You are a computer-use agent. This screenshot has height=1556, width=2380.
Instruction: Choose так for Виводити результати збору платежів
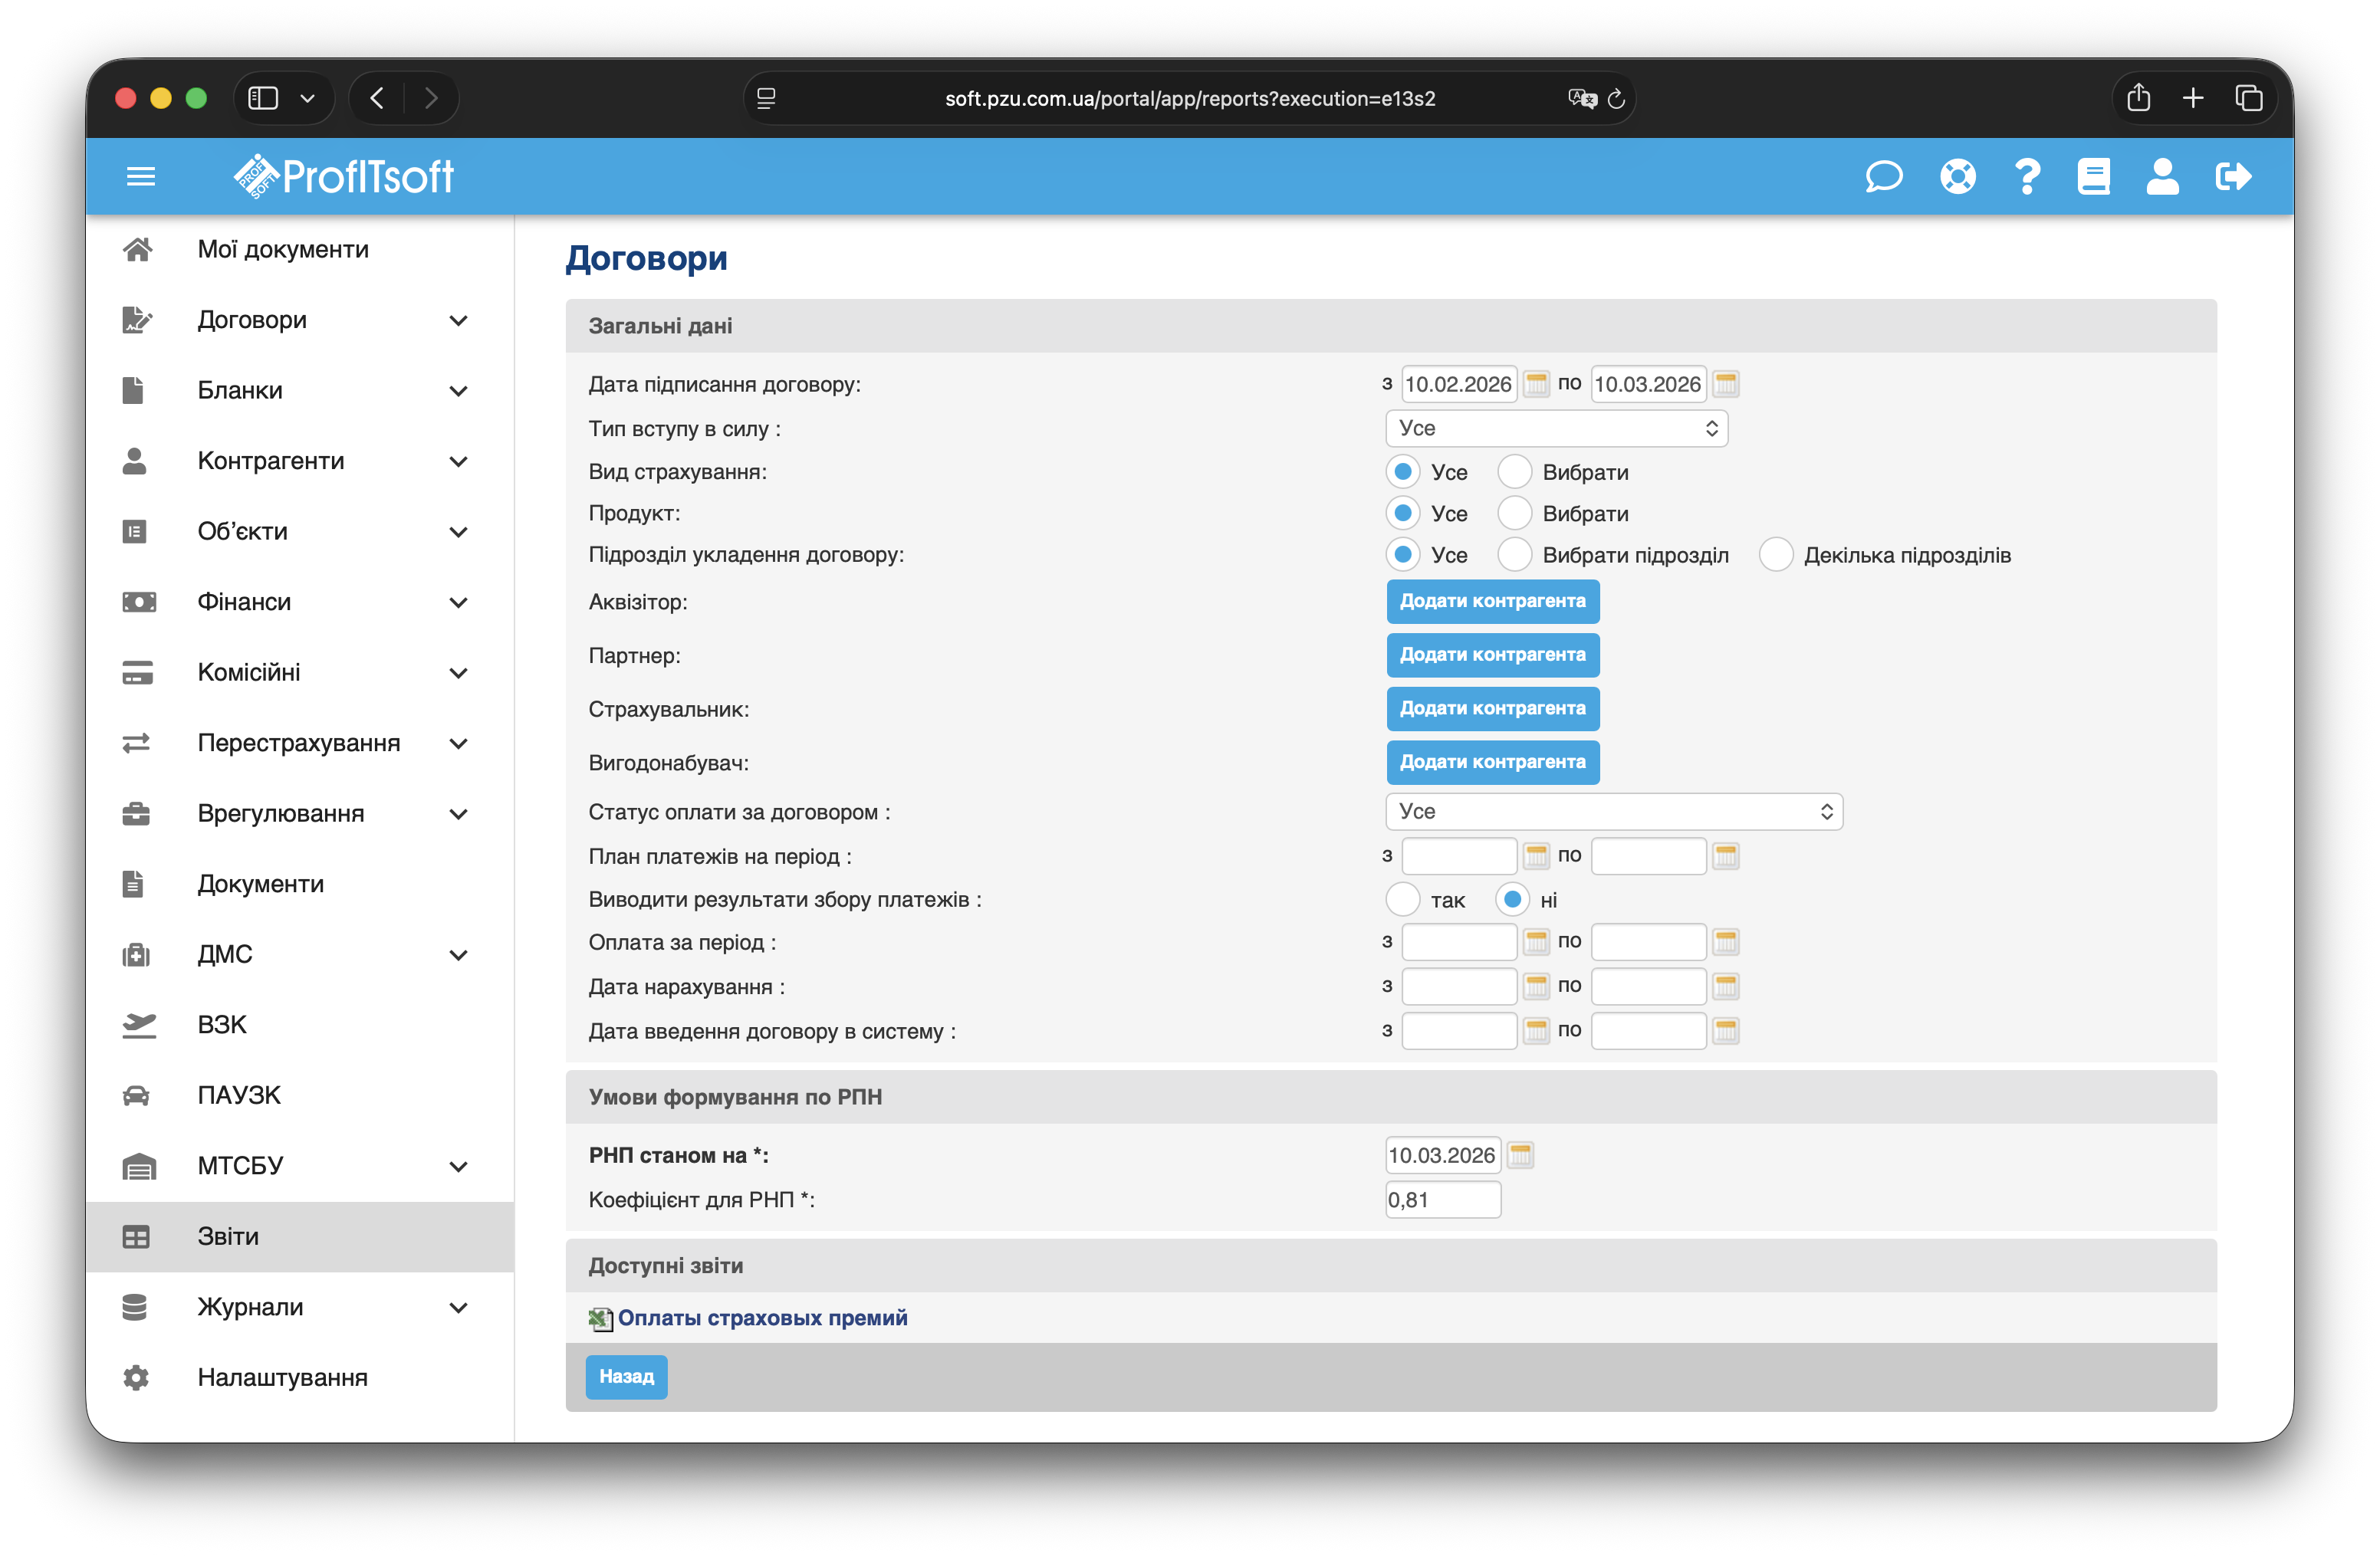point(1403,899)
